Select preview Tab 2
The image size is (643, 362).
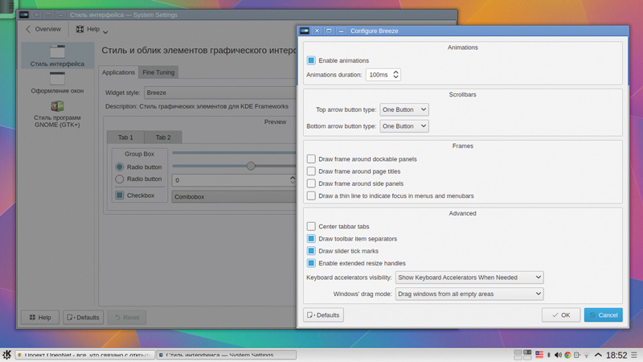(163, 137)
